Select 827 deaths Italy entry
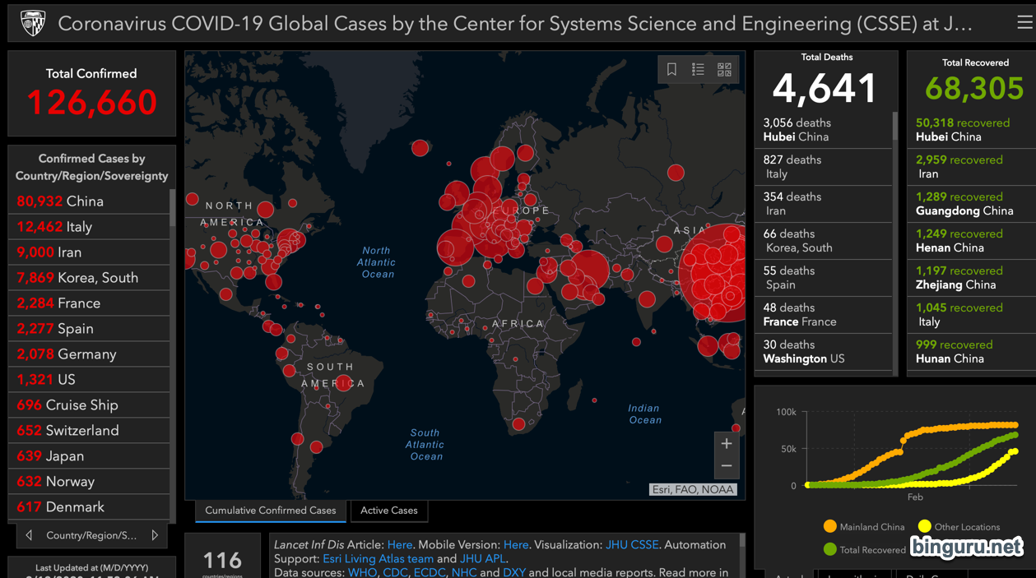 (824, 167)
